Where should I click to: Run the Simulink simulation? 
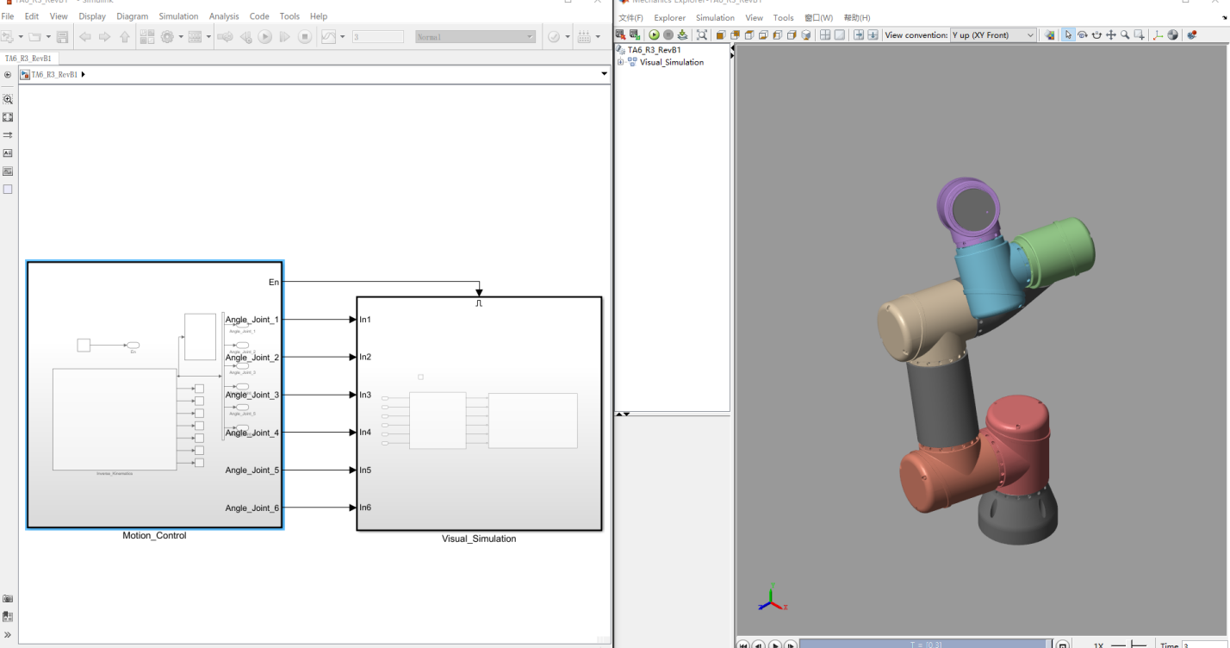[264, 37]
